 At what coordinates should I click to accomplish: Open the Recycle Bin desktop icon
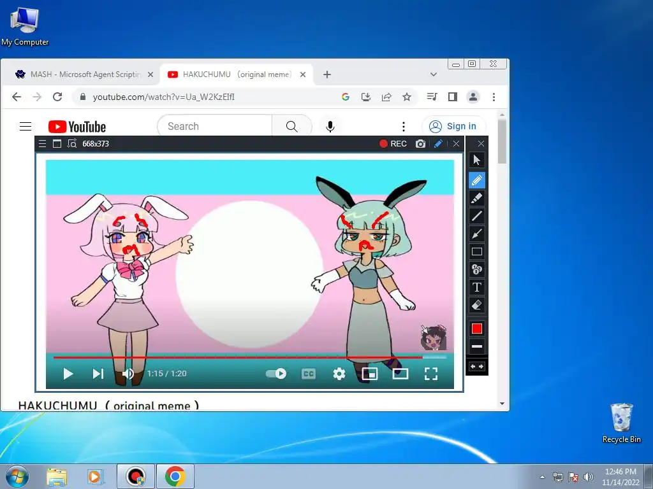tap(621, 423)
